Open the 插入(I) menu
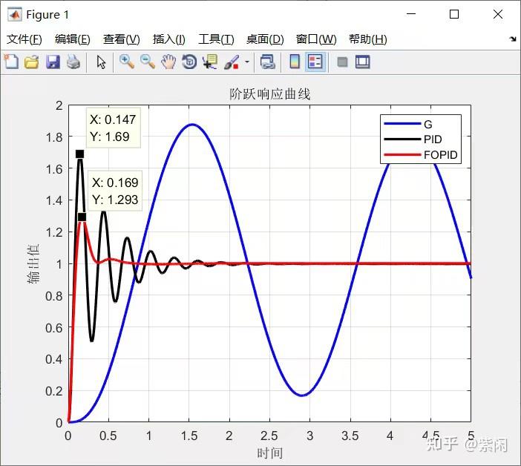 point(168,39)
